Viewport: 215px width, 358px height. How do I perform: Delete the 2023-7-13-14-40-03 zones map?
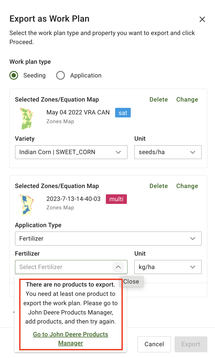[159, 186]
